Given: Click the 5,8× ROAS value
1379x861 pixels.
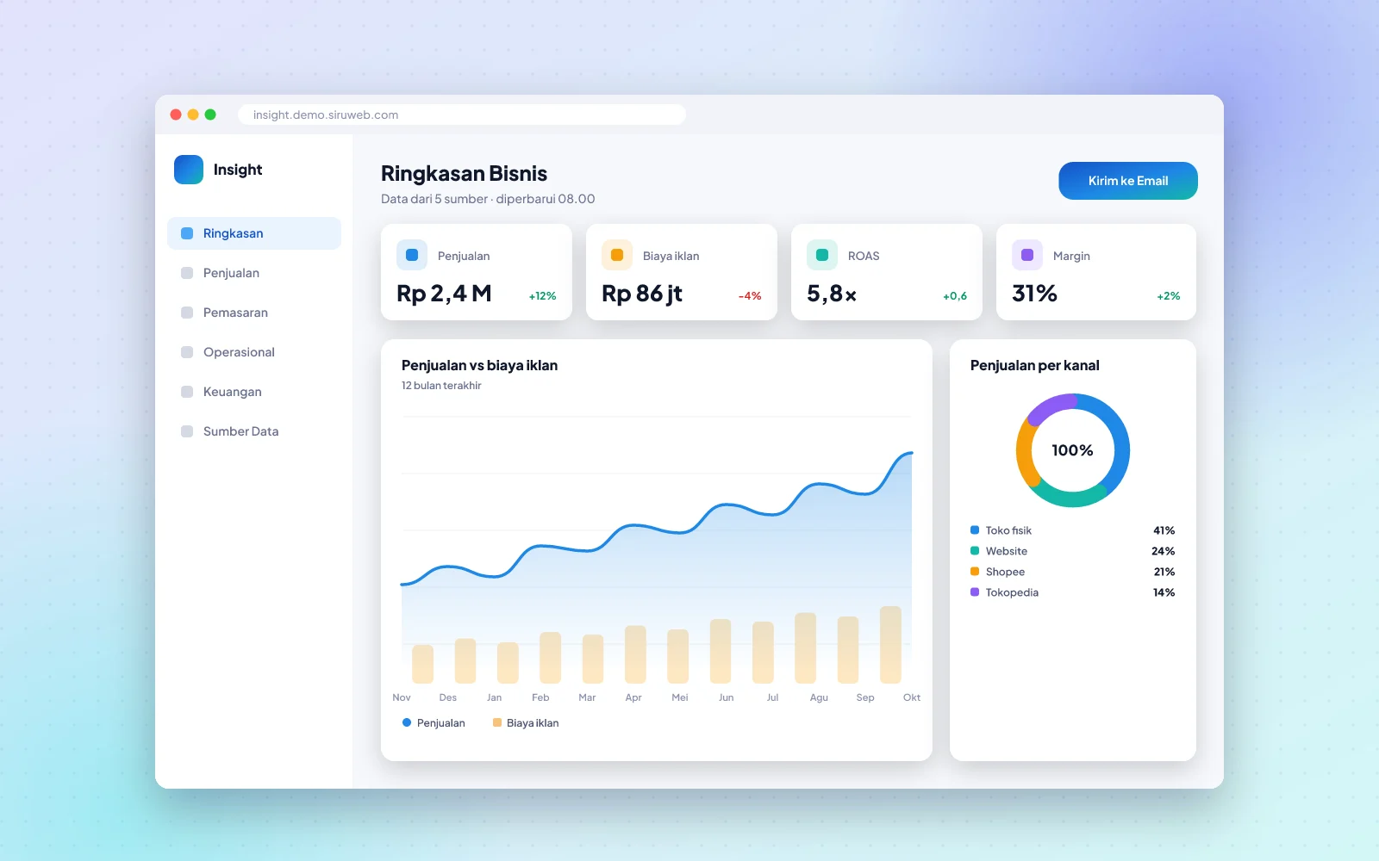Looking at the screenshot, I should coord(832,294).
